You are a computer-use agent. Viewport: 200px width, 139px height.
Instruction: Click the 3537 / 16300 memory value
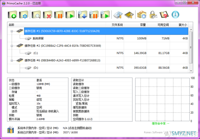70,132
